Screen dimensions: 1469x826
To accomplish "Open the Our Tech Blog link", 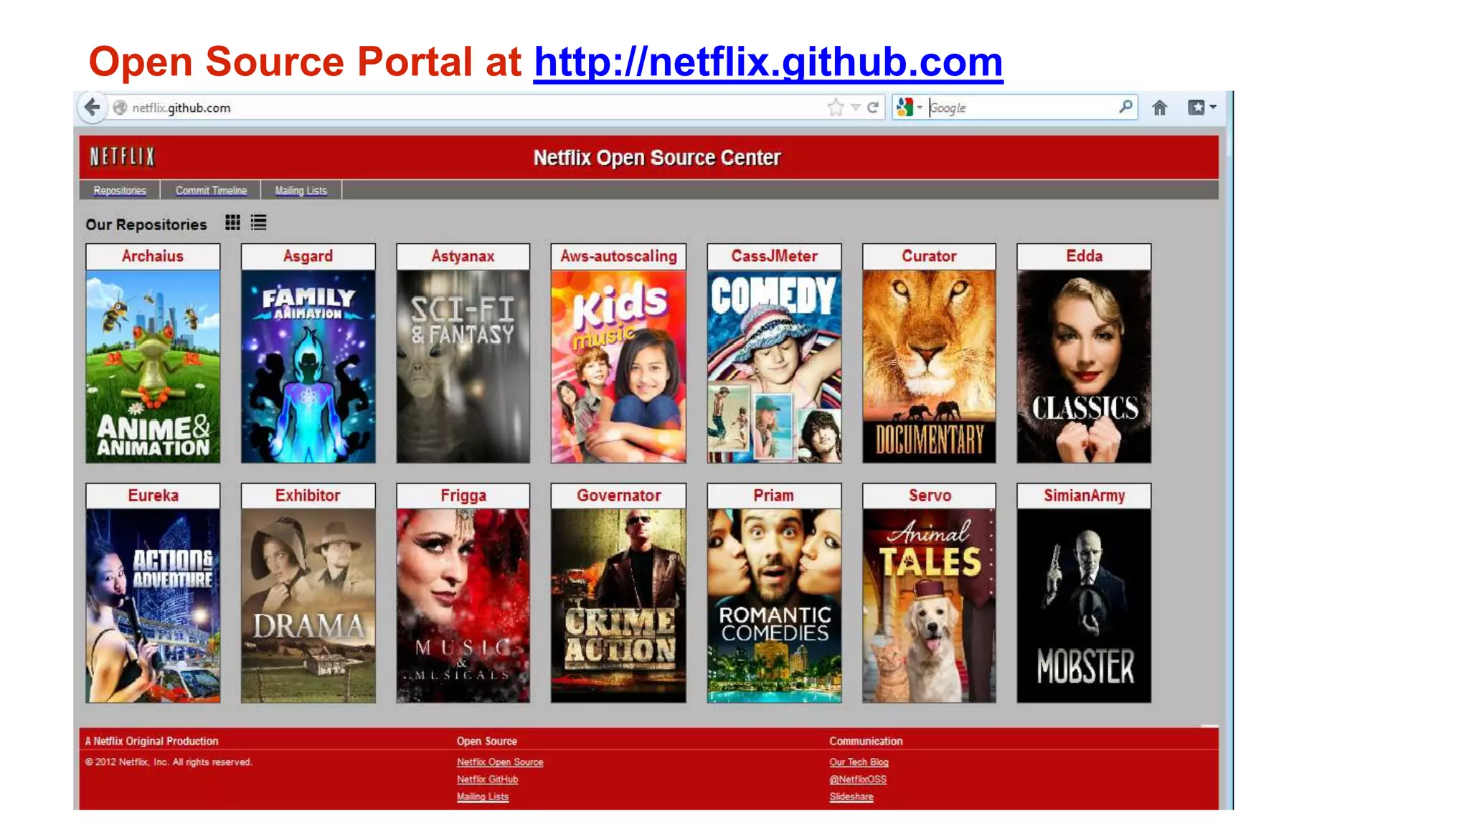I will [859, 762].
